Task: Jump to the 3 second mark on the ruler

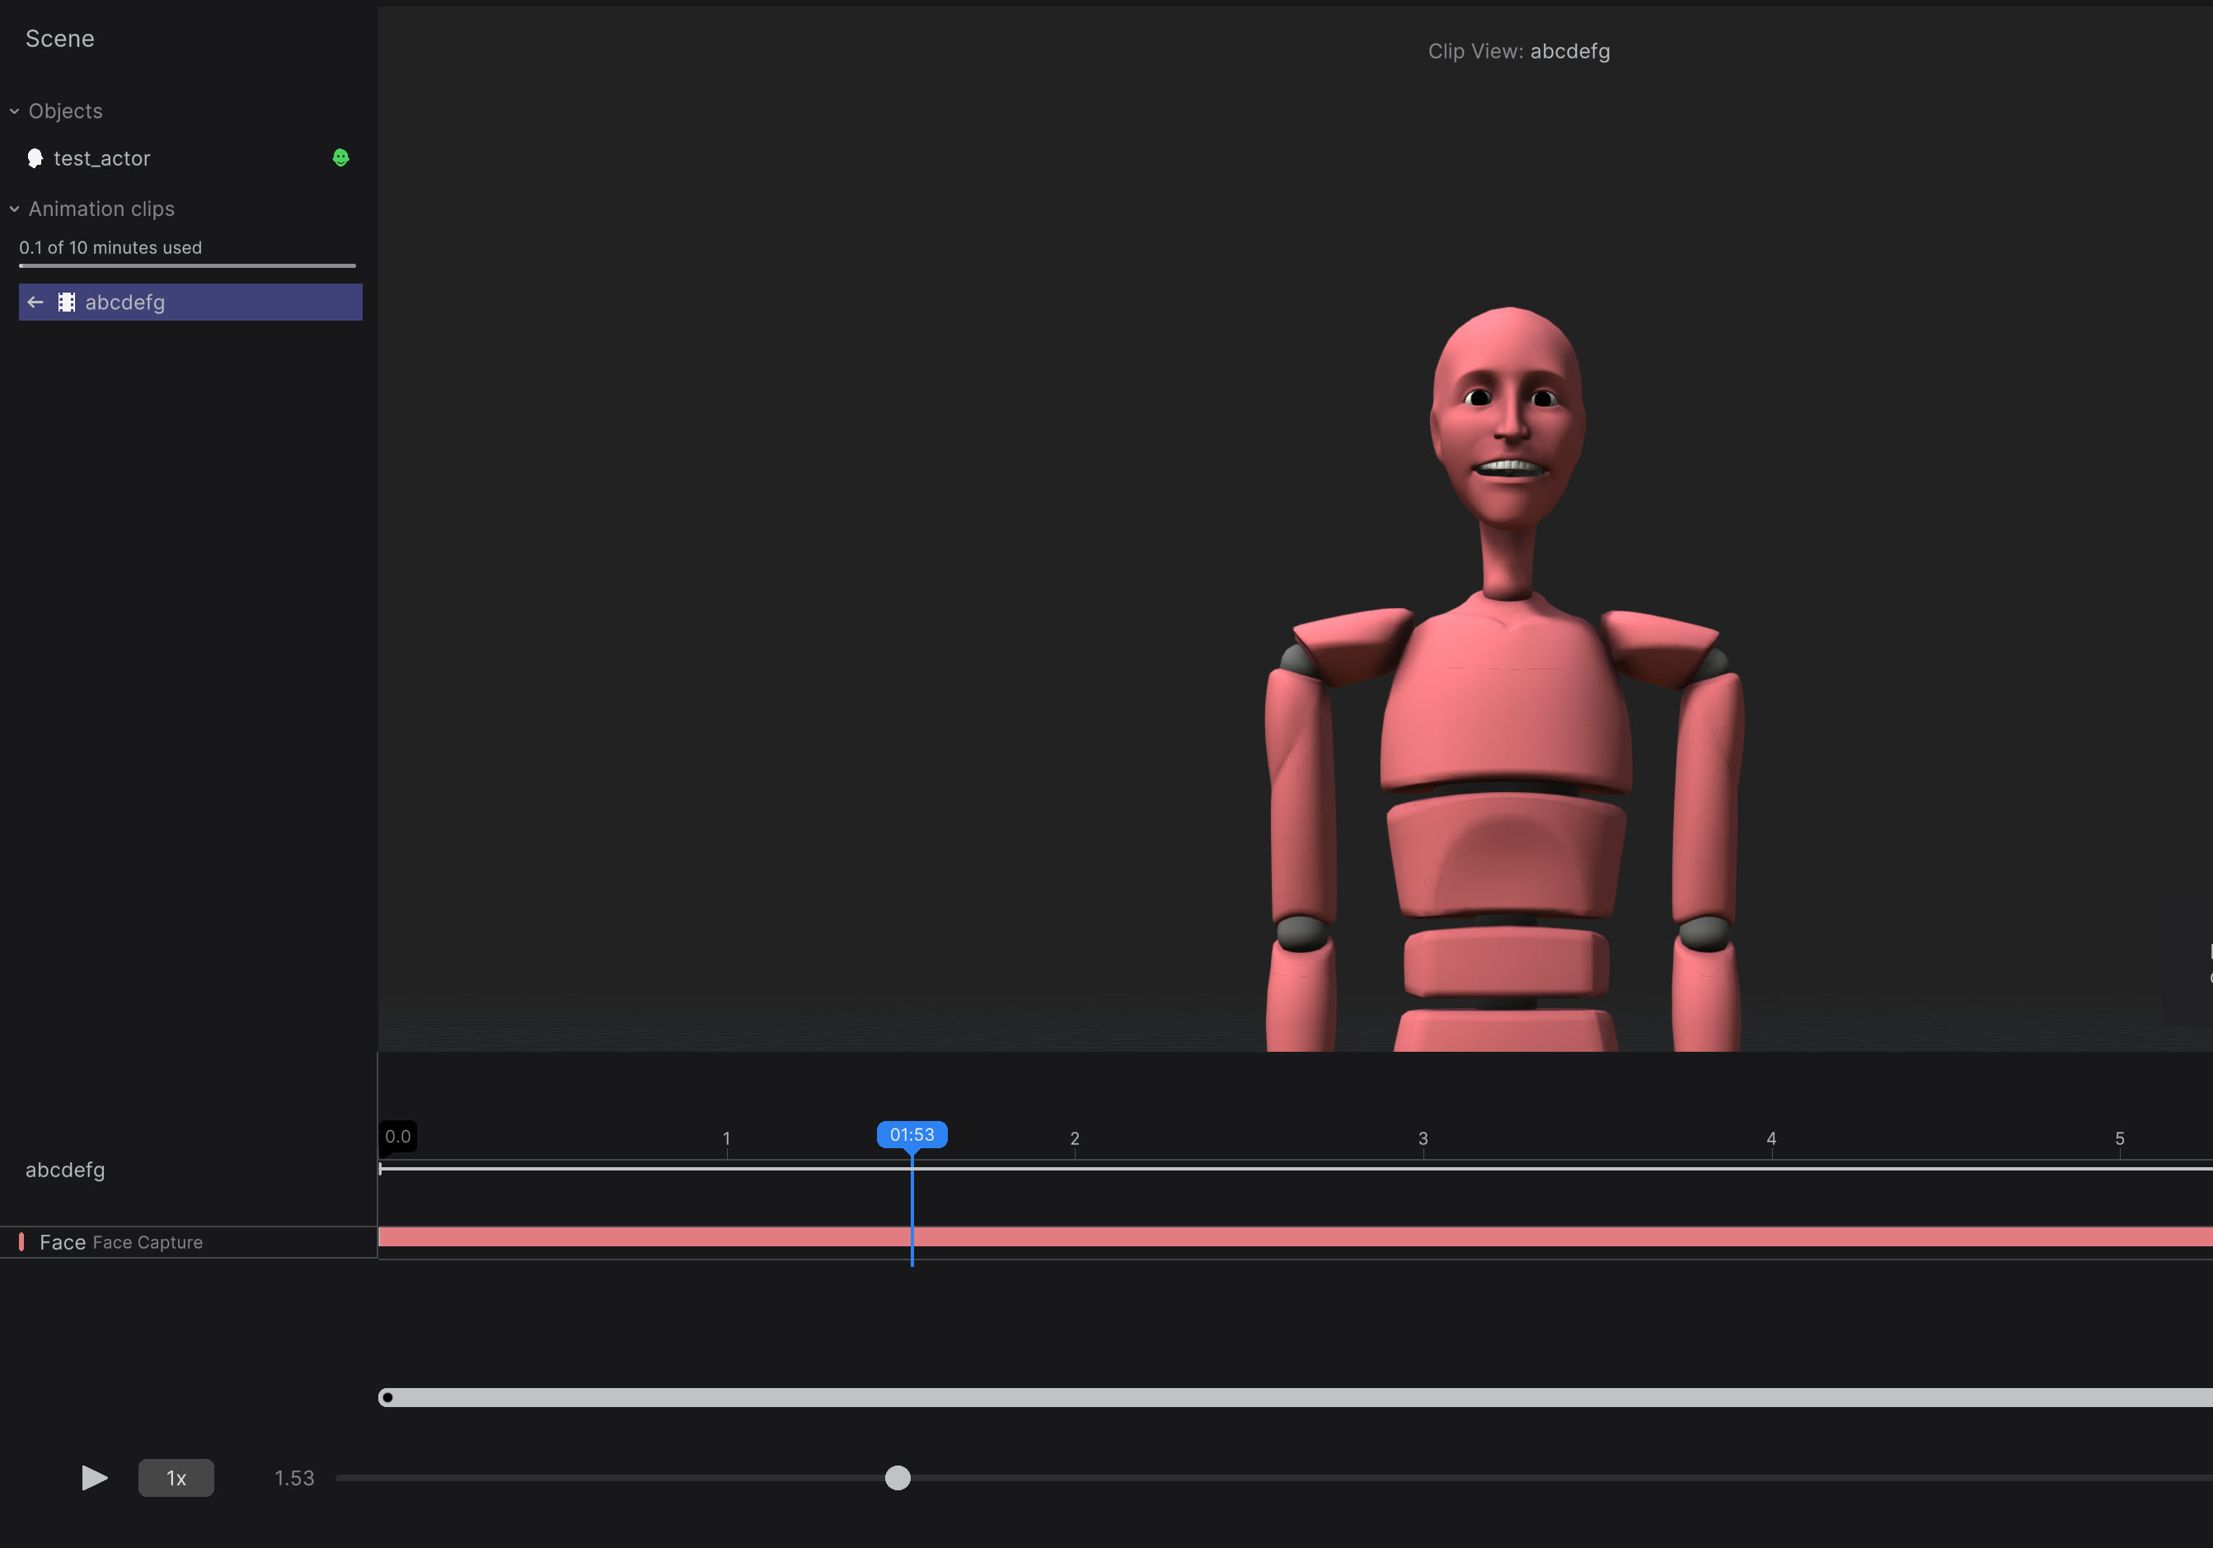Action: [1423, 1140]
